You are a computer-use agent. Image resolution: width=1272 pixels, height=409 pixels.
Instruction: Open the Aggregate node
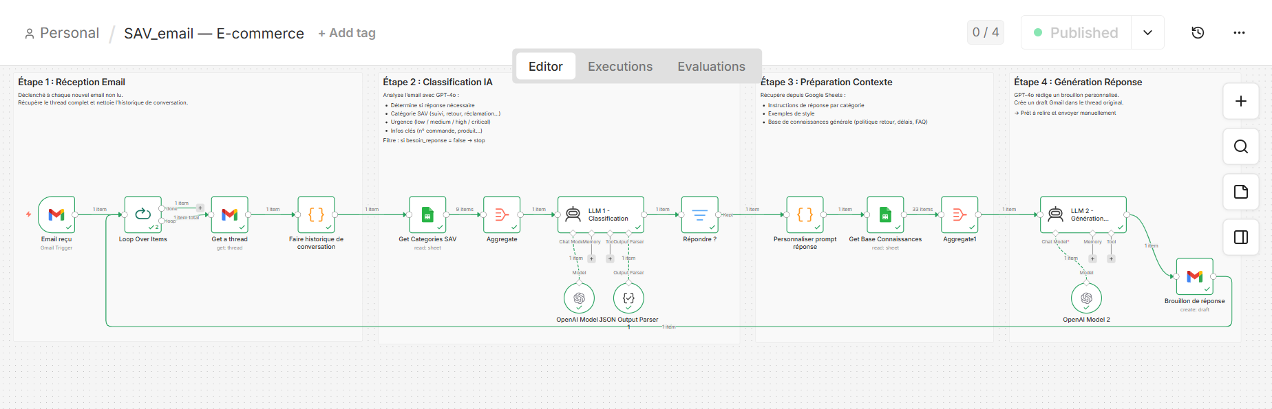502,214
